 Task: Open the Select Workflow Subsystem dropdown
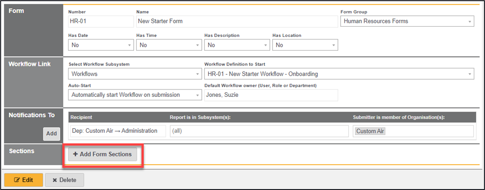pyautogui.click(x=135, y=74)
